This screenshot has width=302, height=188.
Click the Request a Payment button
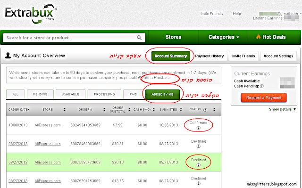click(x=264, y=98)
